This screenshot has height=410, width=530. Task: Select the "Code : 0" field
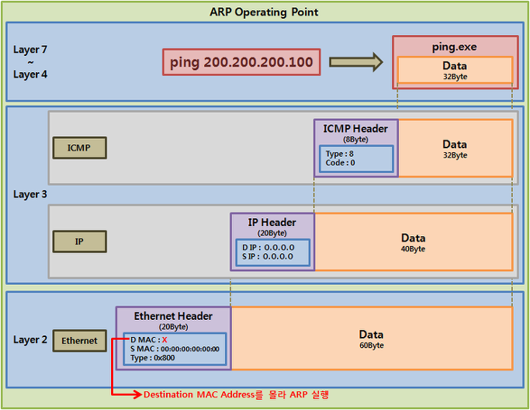340,163
